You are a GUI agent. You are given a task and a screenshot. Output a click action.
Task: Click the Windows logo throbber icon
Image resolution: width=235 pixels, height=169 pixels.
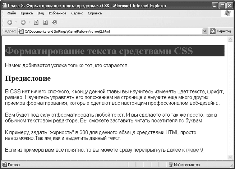click(x=227, y=13)
